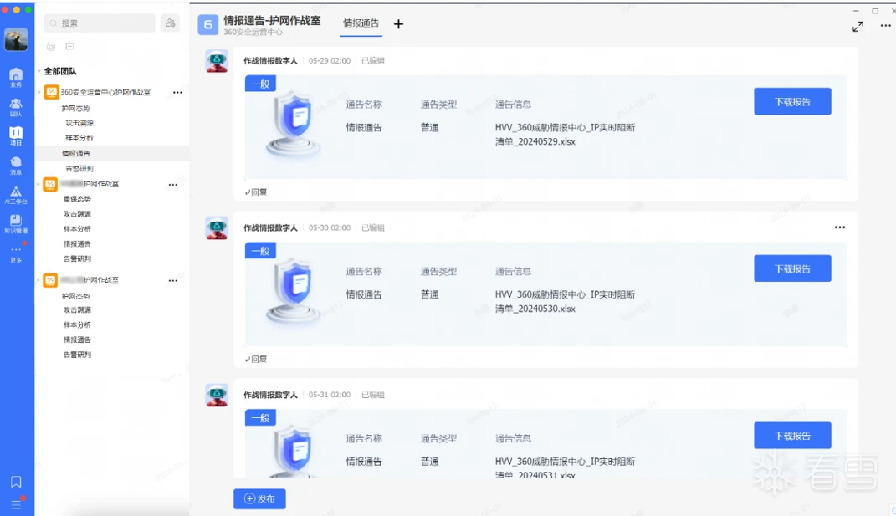
Task: Click the file name ending 20240530.xlsx
Action: pos(565,301)
